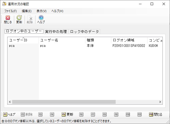Open the 表示(V) menu

[41, 11]
